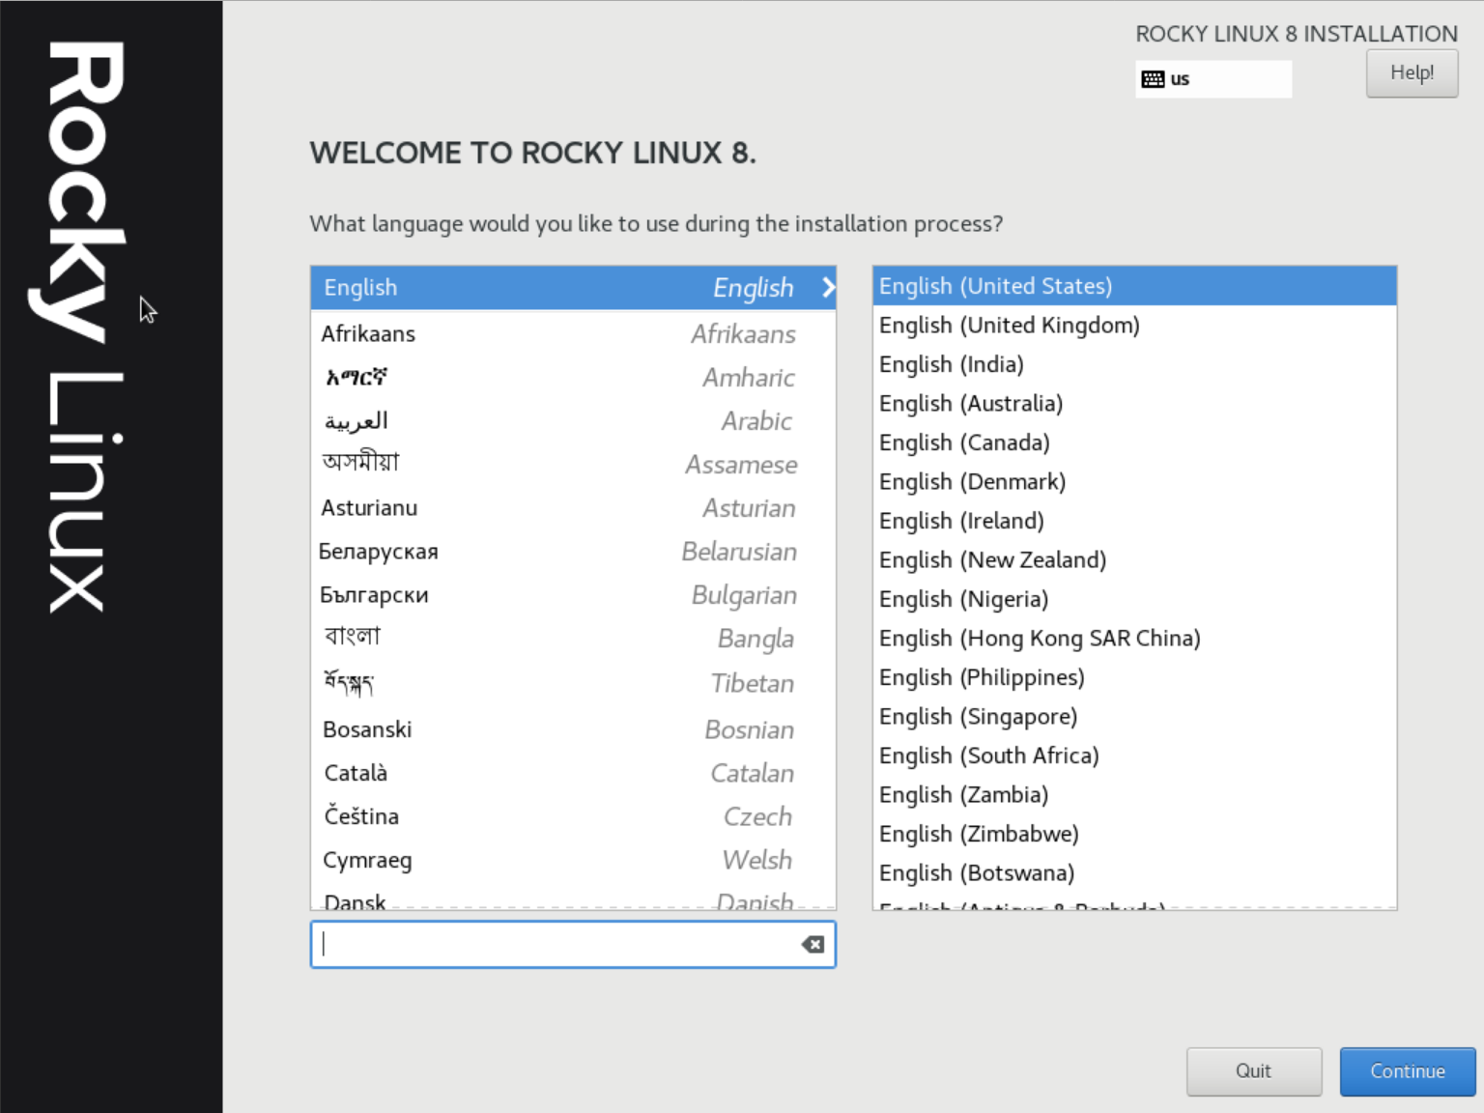
Task: Select the Amharic language row
Action: [573, 377]
